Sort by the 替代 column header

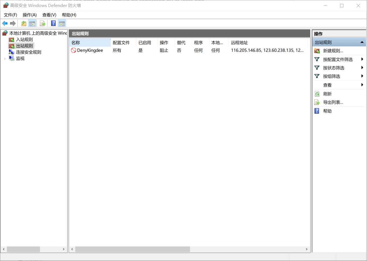(183, 42)
